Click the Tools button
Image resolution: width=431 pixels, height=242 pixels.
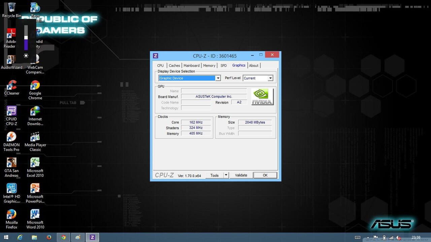(214, 175)
